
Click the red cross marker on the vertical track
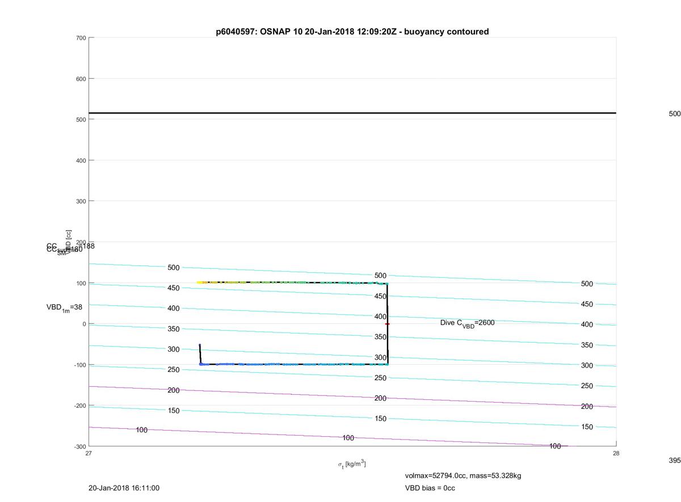[388, 324]
